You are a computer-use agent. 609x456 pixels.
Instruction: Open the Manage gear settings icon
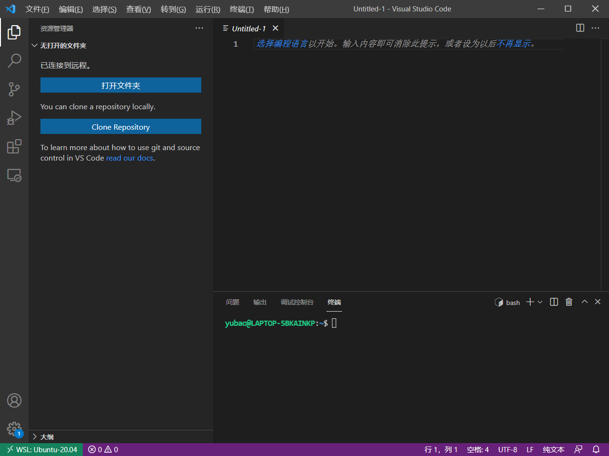(14, 429)
